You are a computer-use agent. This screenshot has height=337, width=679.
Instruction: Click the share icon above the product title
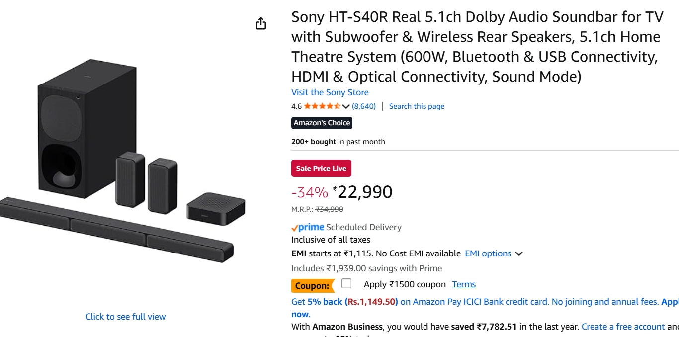(261, 23)
